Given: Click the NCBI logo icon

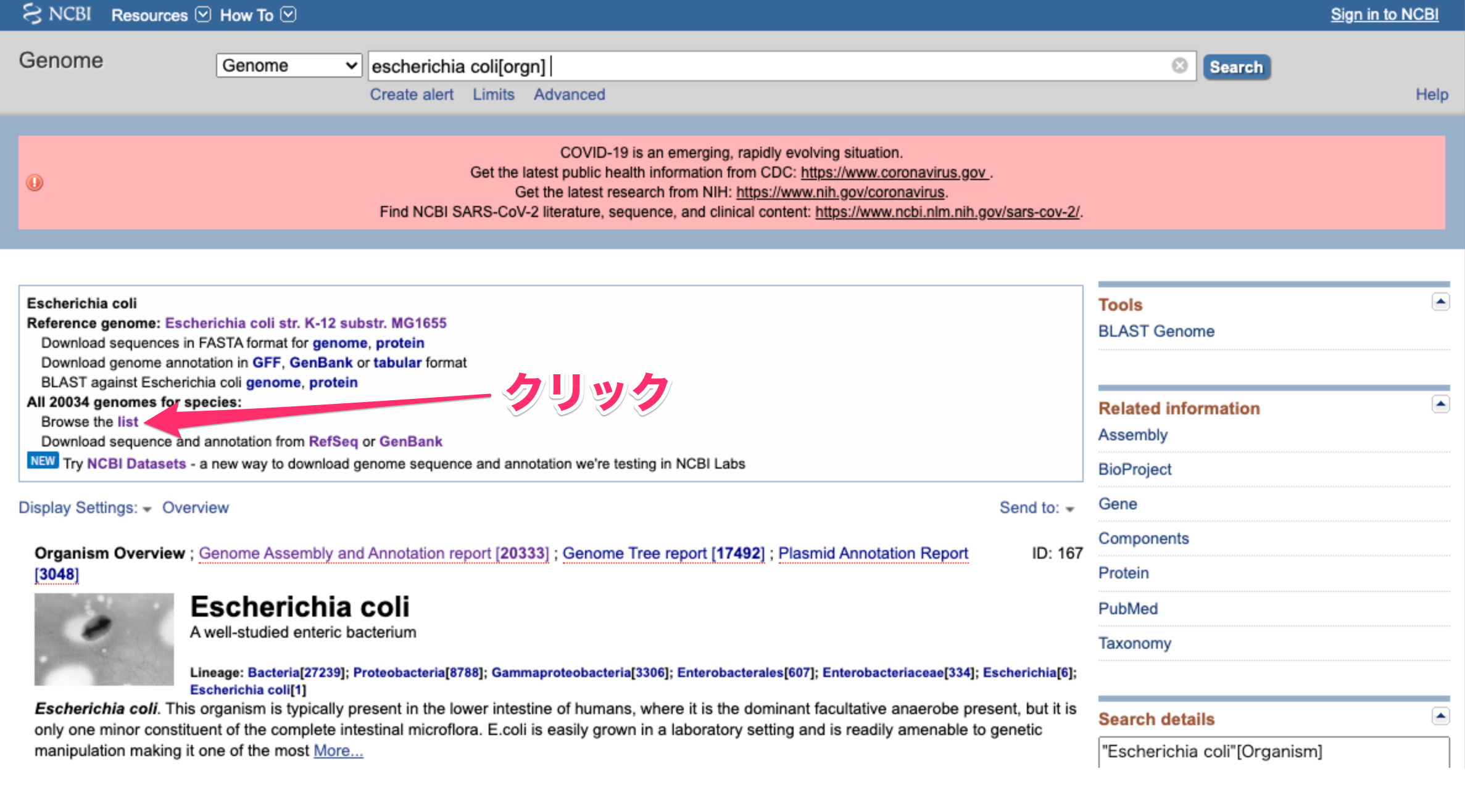Looking at the screenshot, I should (32, 14).
